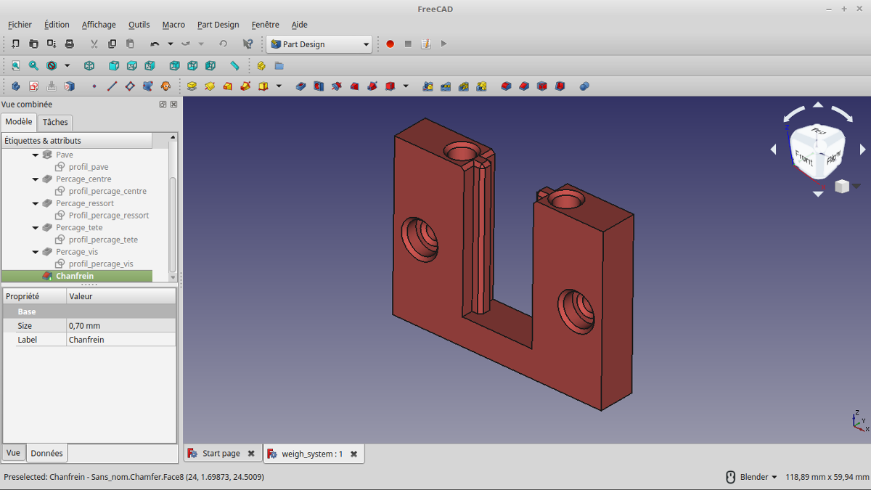Fit all content in view icon
The width and height of the screenshot is (871, 490).
[x=16, y=65]
